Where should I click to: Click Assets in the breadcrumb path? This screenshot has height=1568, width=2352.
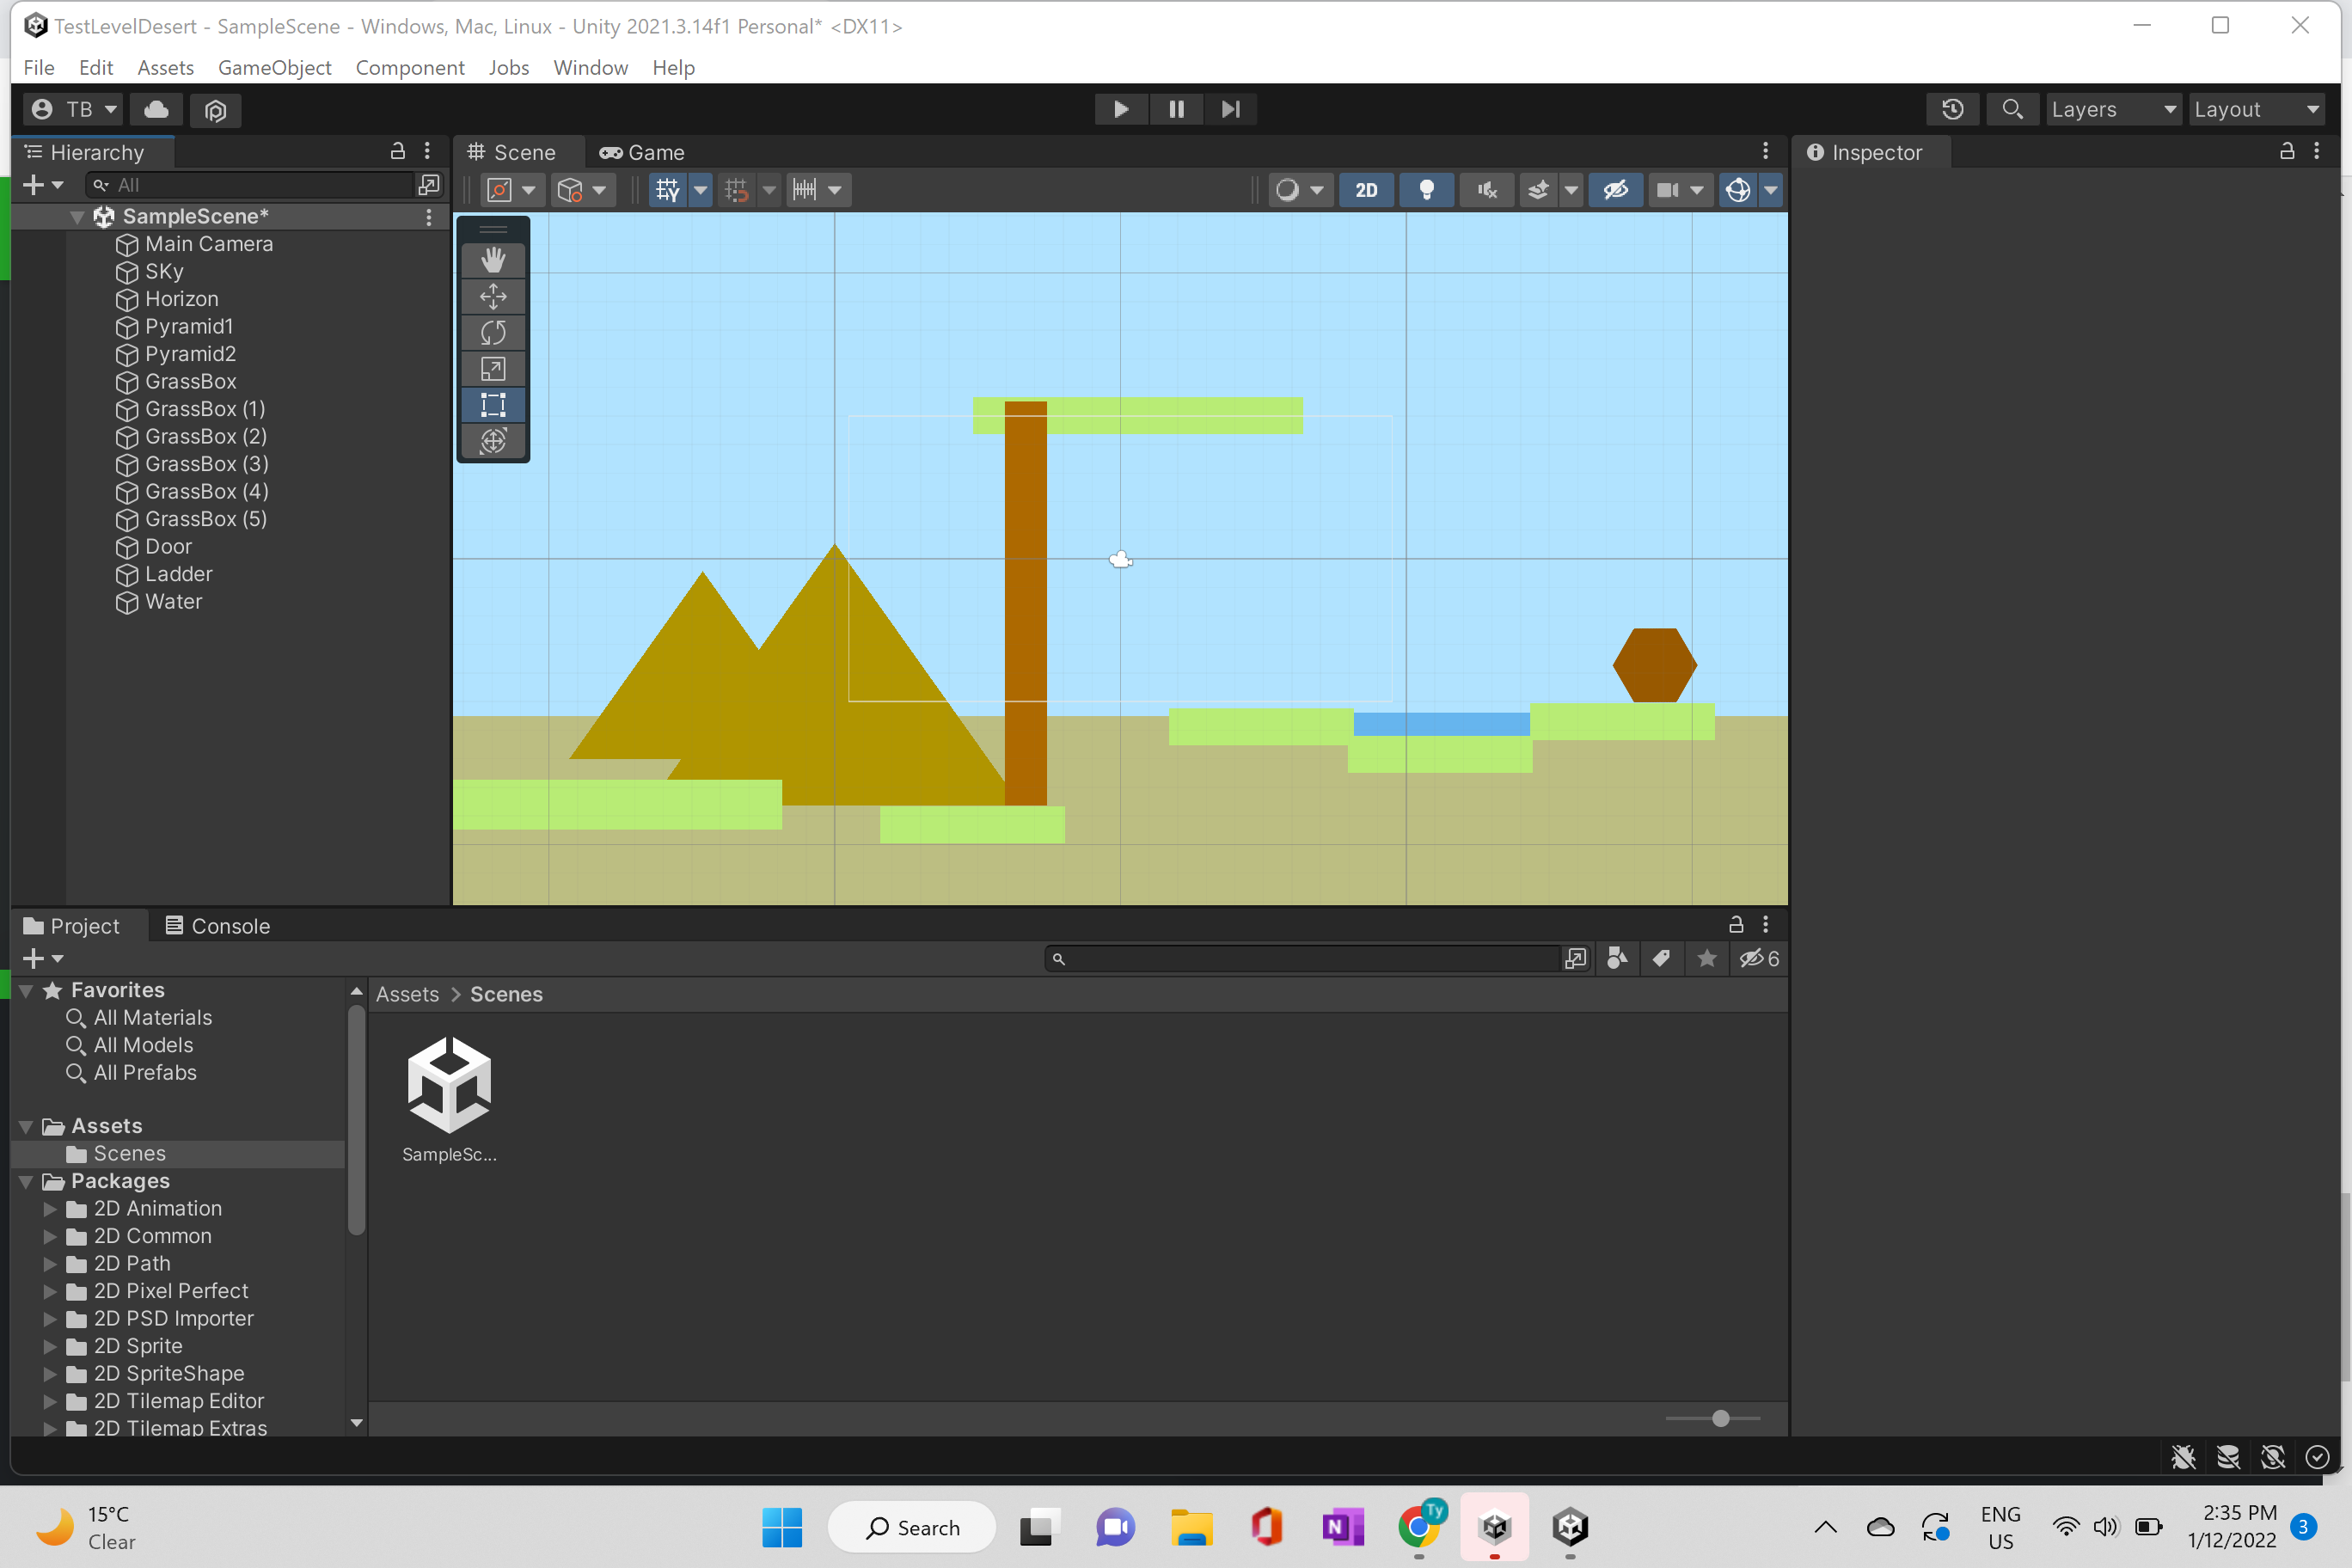(x=407, y=994)
